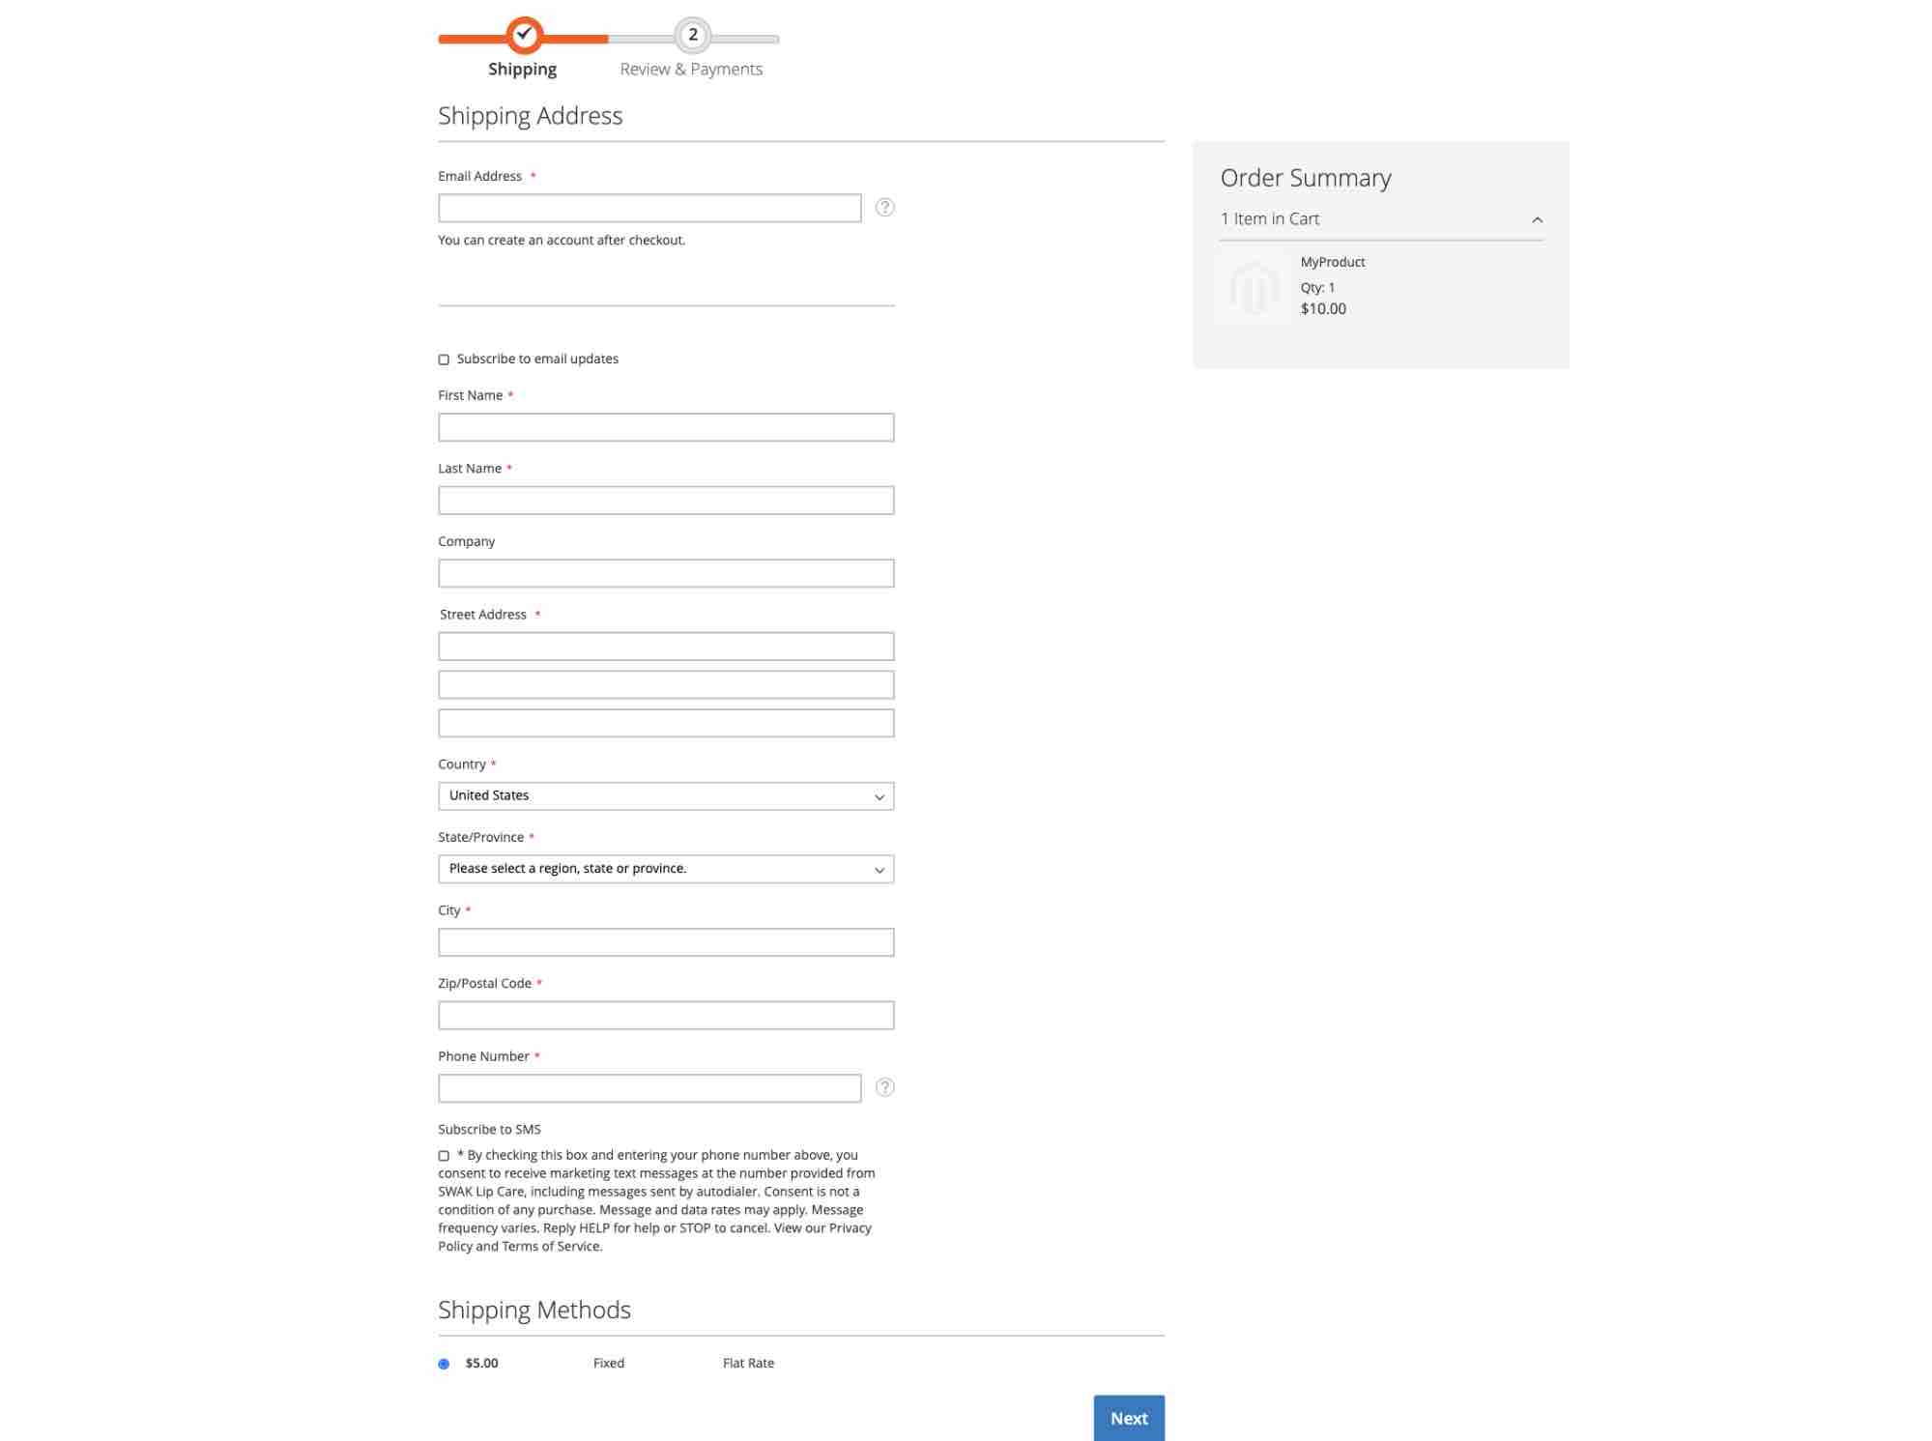The width and height of the screenshot is (1932, 1441).
Task: Click the help icon next to Email Address
Action: [x=883, y=208]
